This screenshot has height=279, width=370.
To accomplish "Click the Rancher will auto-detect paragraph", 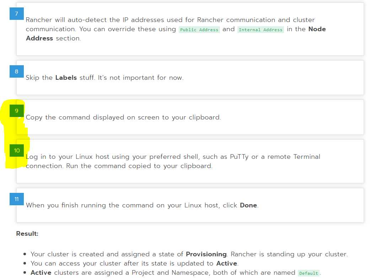I will (x=176, y=29).
